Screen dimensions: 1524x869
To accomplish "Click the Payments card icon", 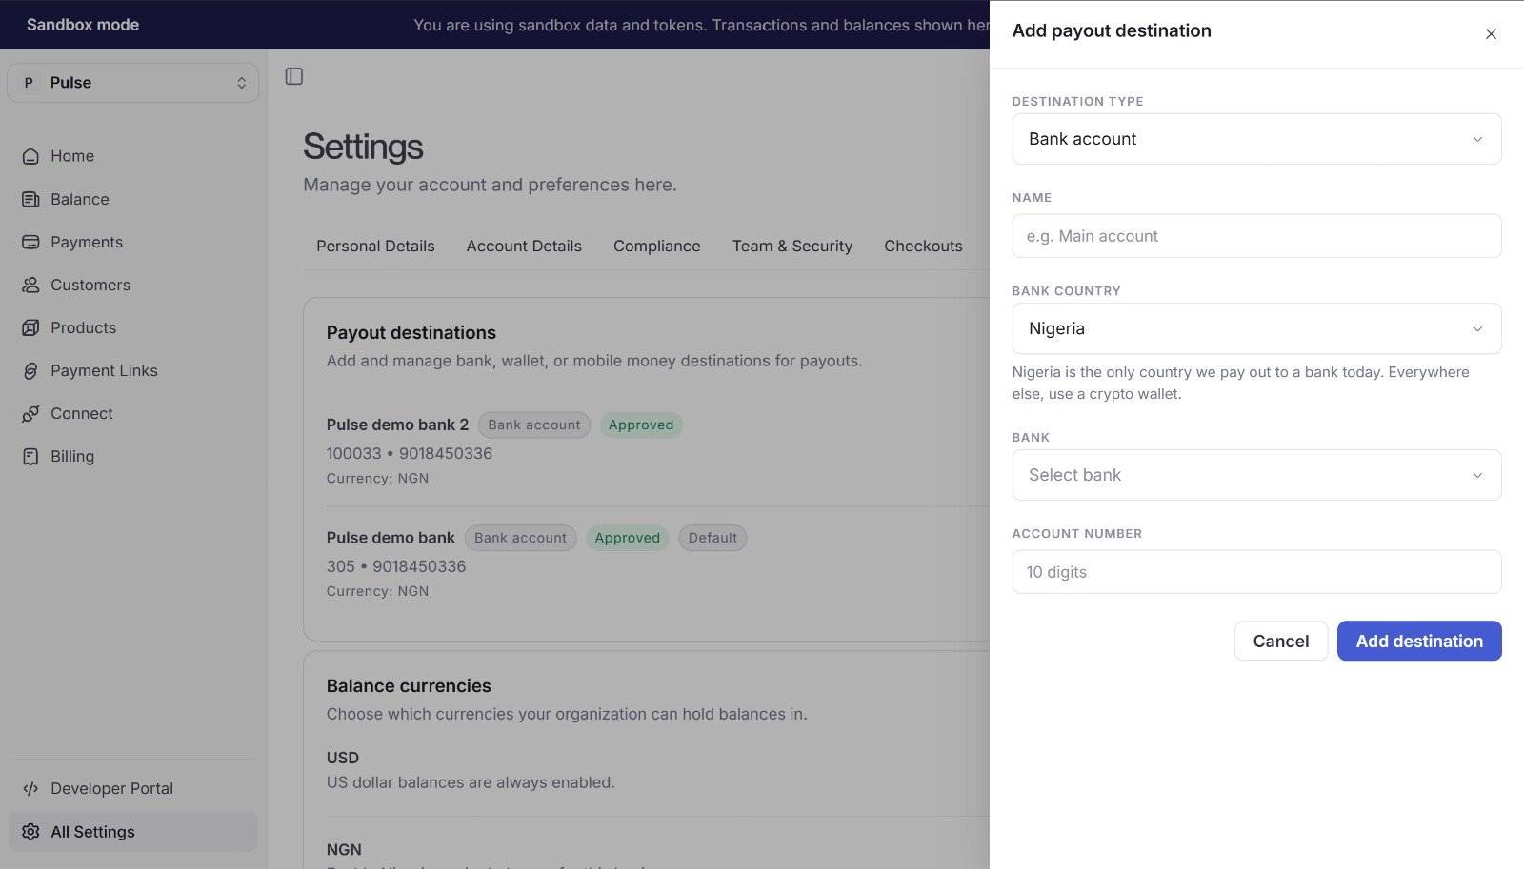I will (x=30, y=242).
